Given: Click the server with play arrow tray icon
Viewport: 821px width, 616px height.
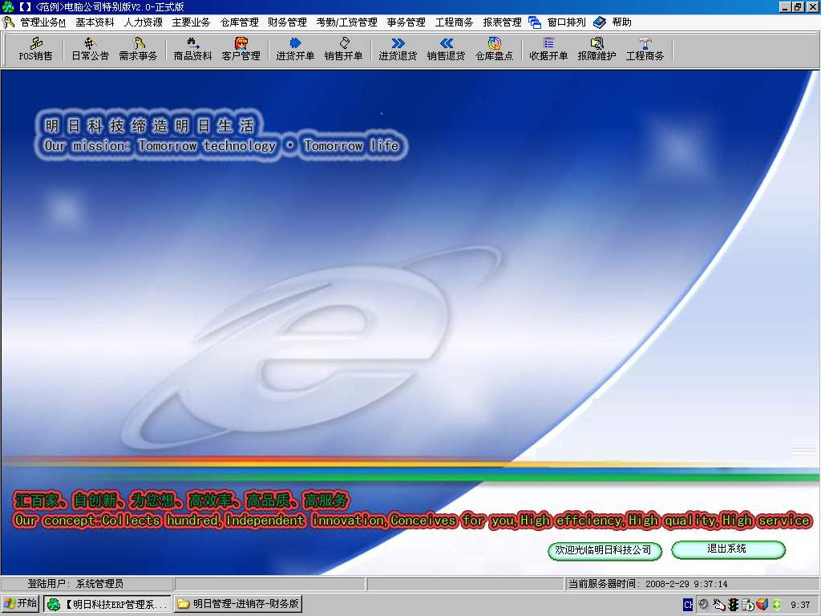Looking at the screenshot, I should [x=748, y=605].
